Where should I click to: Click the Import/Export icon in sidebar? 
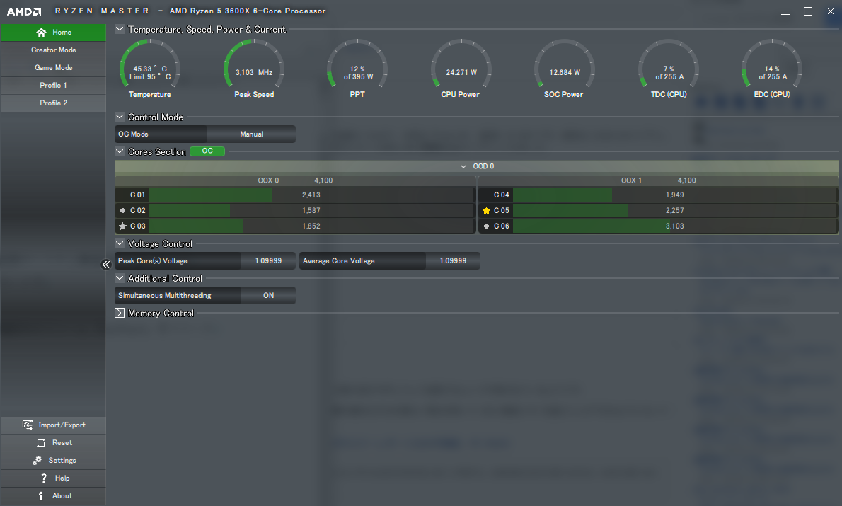pos(28,425)
